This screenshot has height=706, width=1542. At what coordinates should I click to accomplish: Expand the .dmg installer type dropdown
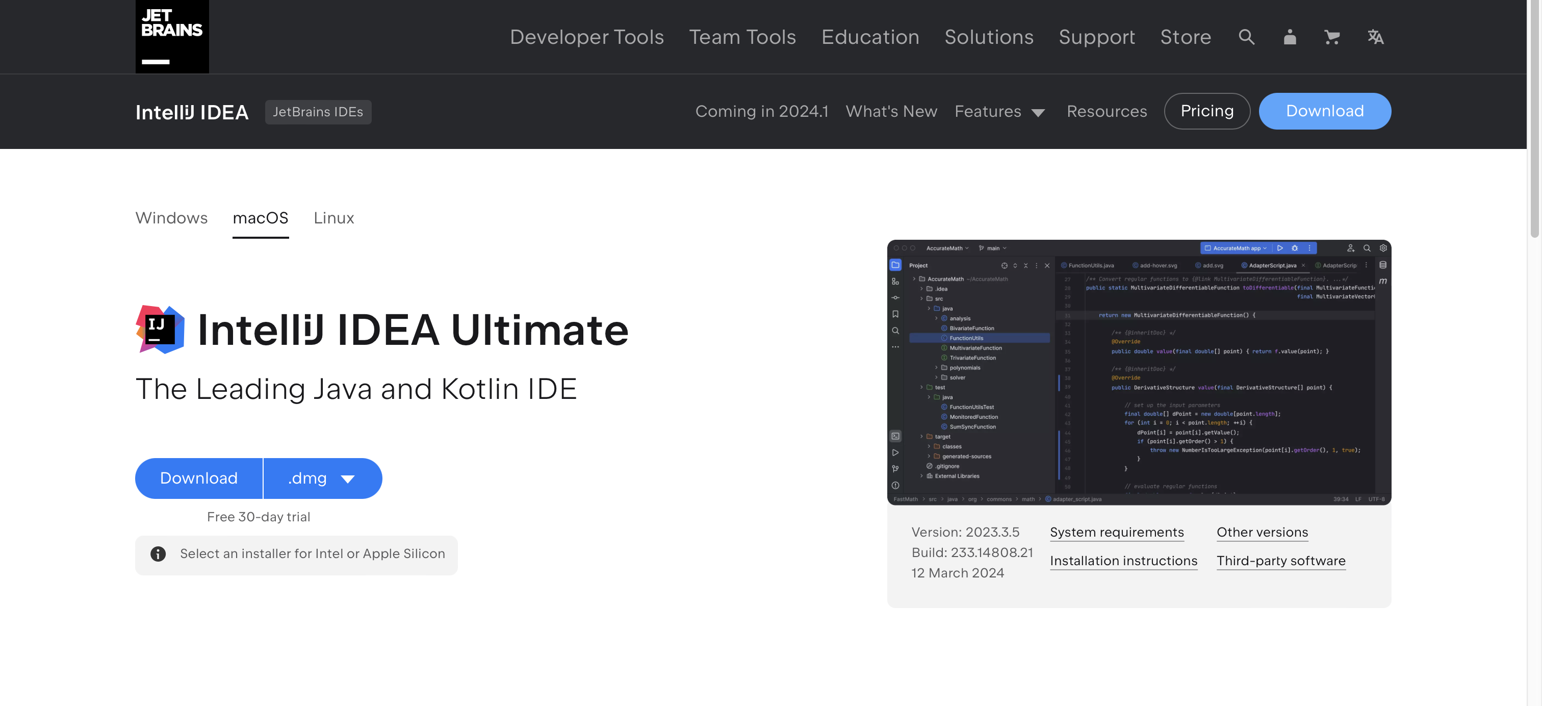tap(322, 478)
